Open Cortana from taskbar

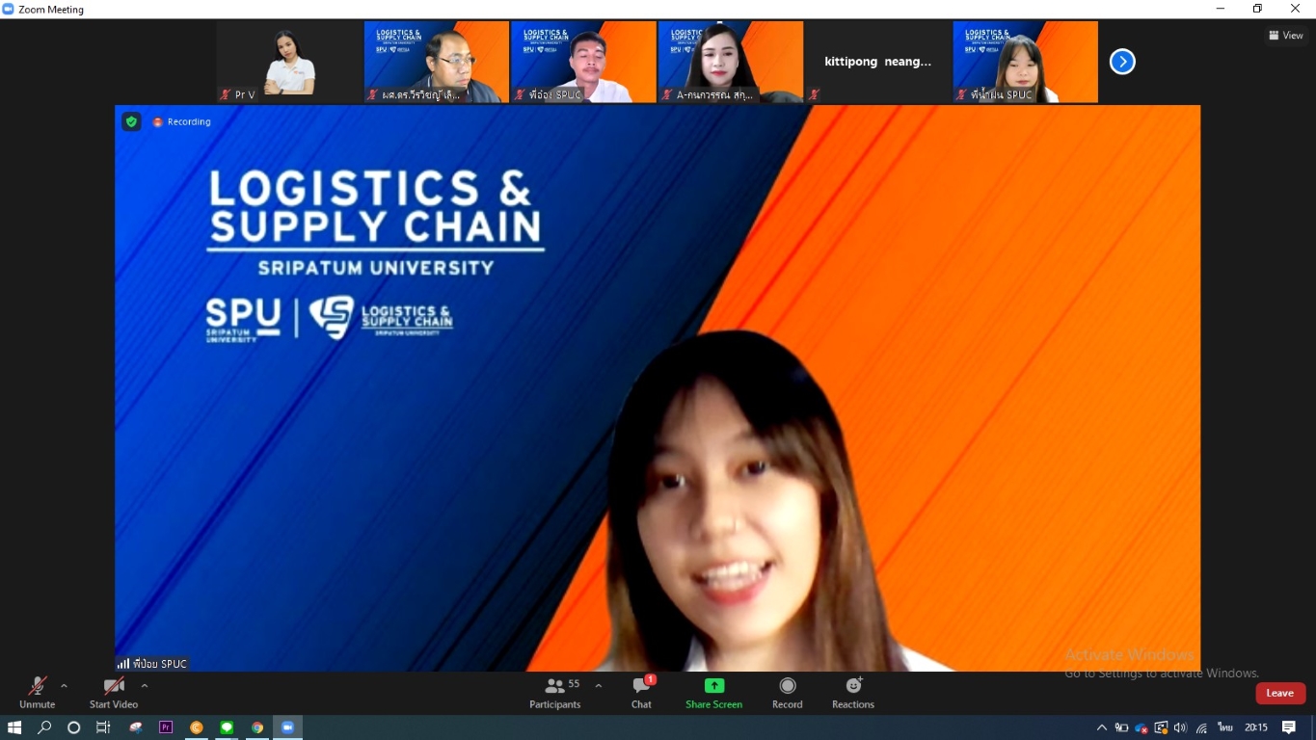point(73,727)
